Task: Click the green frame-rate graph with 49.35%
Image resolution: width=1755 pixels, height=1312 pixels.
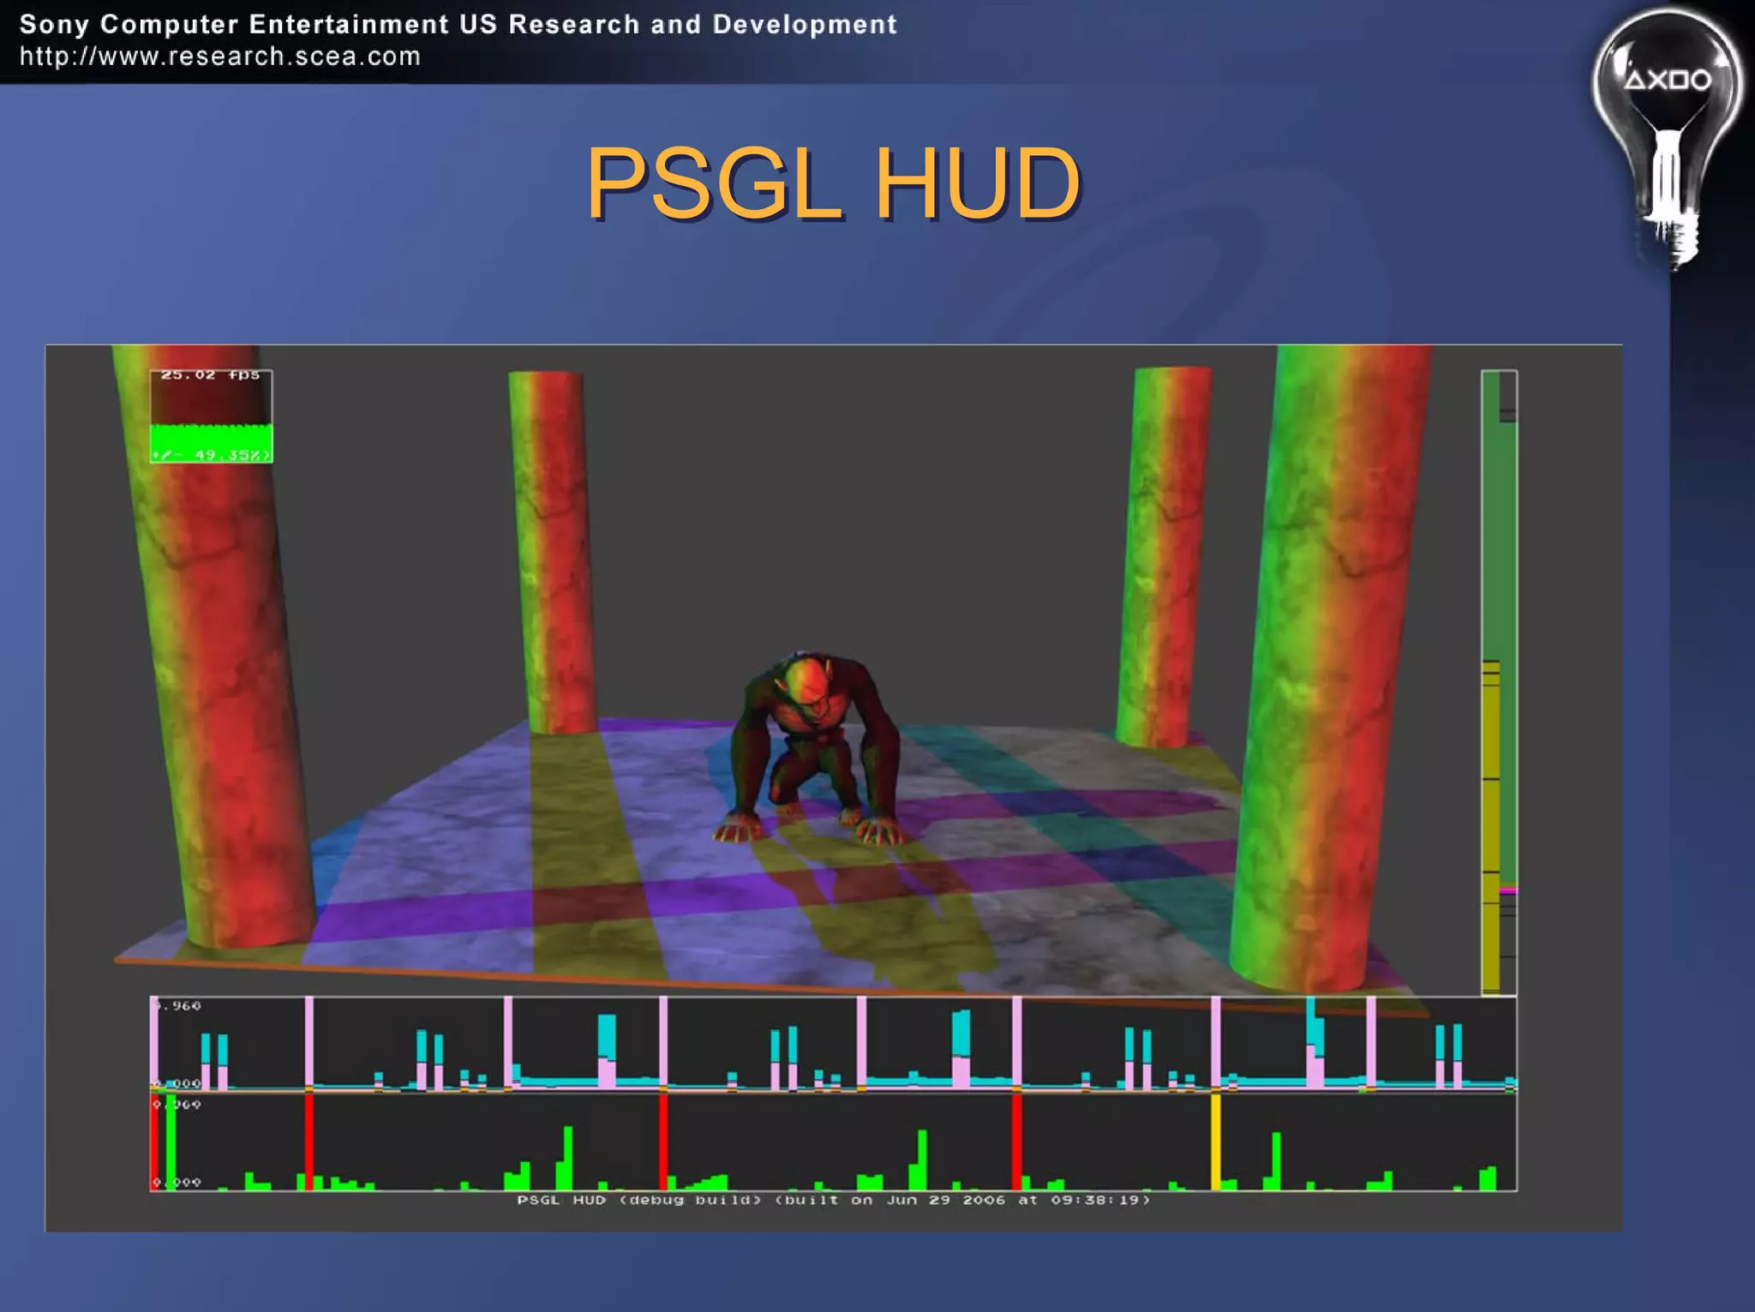Action: (212, 444)
